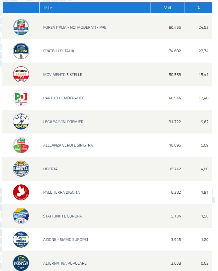Click the Partito Democratico PD logo
Image resolution: width=218 pixels, height=271 pixels.
(x=21, y=98)
